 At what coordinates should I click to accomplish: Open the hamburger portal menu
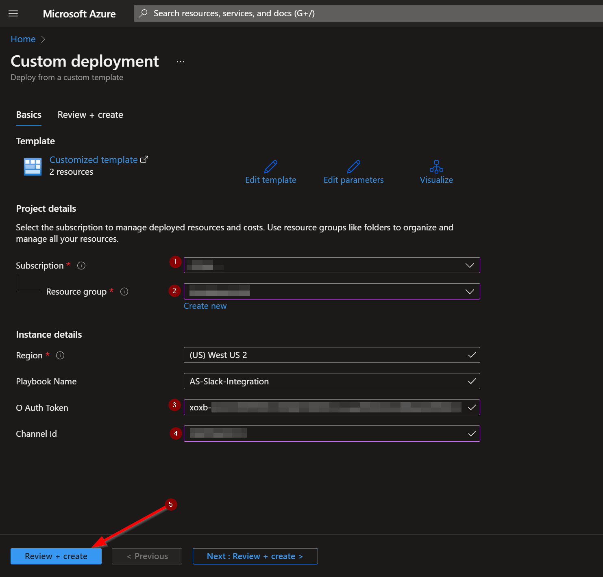click(x=13, y=13)
